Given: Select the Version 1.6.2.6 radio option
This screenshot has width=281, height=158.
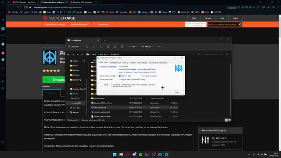Looking at the screenshot, I should pyautogui.click(x=125, y=76).
